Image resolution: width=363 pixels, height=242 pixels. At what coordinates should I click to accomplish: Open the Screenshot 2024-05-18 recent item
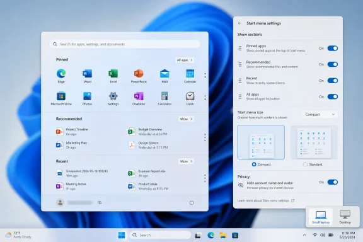pos(82,173)
